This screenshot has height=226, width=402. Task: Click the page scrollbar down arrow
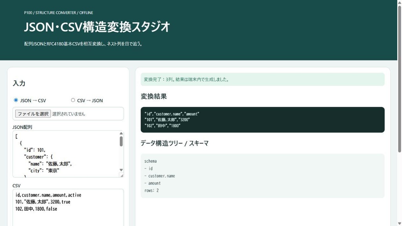(399, 224)
